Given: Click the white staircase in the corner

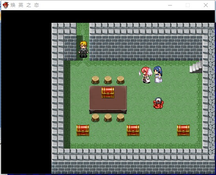Looking at the screenshot, I should tap(196, 67).
